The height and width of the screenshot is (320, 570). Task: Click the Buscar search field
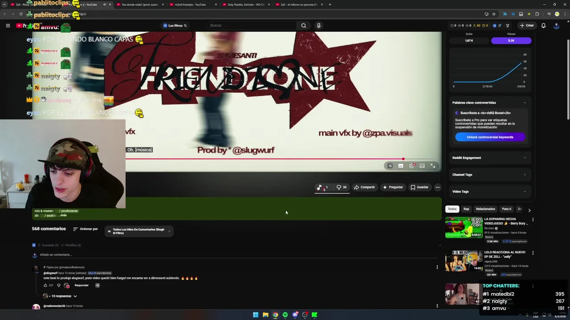252,25
